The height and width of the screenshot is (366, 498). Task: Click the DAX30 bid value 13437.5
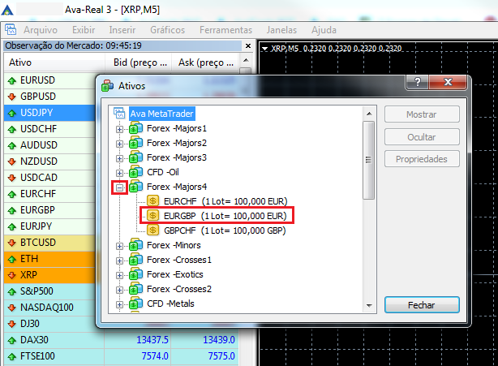tap(152, 340)
